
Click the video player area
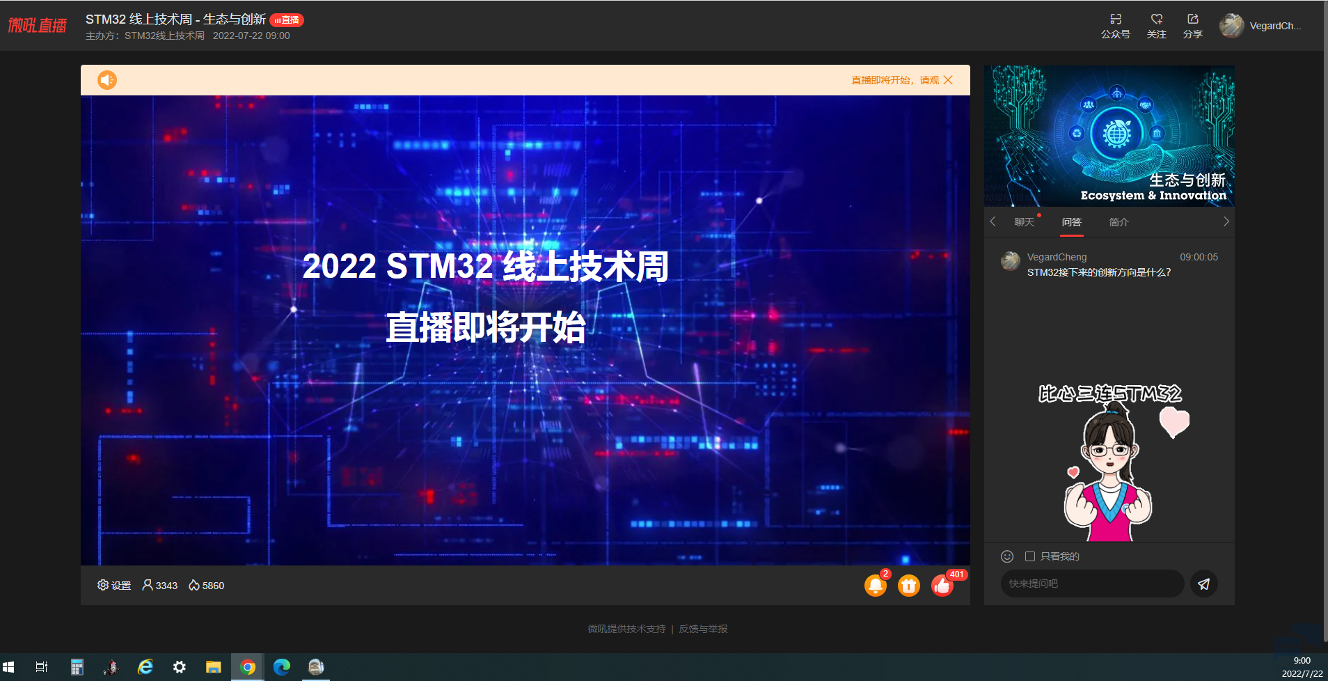tap(525, 330)
